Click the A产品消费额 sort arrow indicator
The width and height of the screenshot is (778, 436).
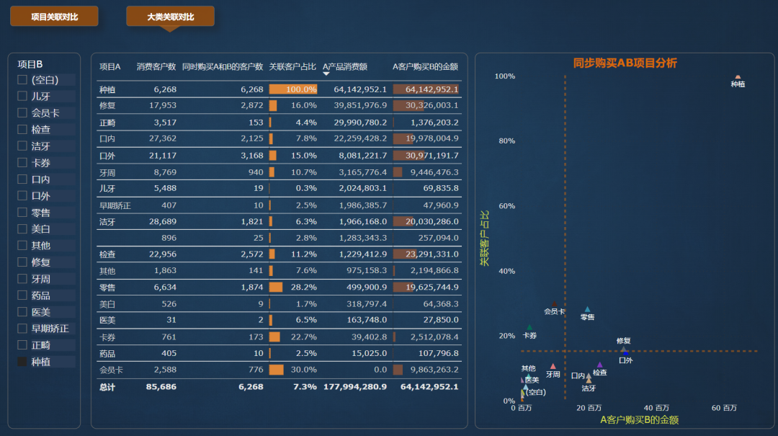[326, 74]
